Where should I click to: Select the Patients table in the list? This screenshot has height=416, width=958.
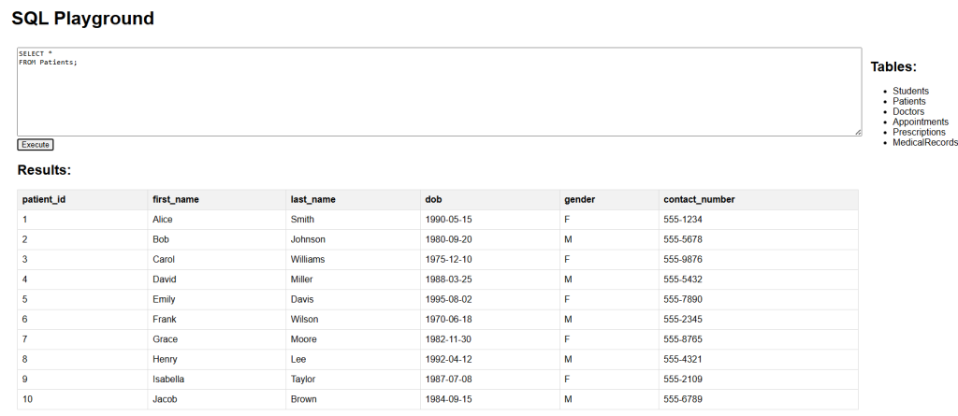[x=909, y=101]
